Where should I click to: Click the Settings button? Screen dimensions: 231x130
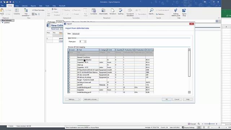[x=72, y=100]
